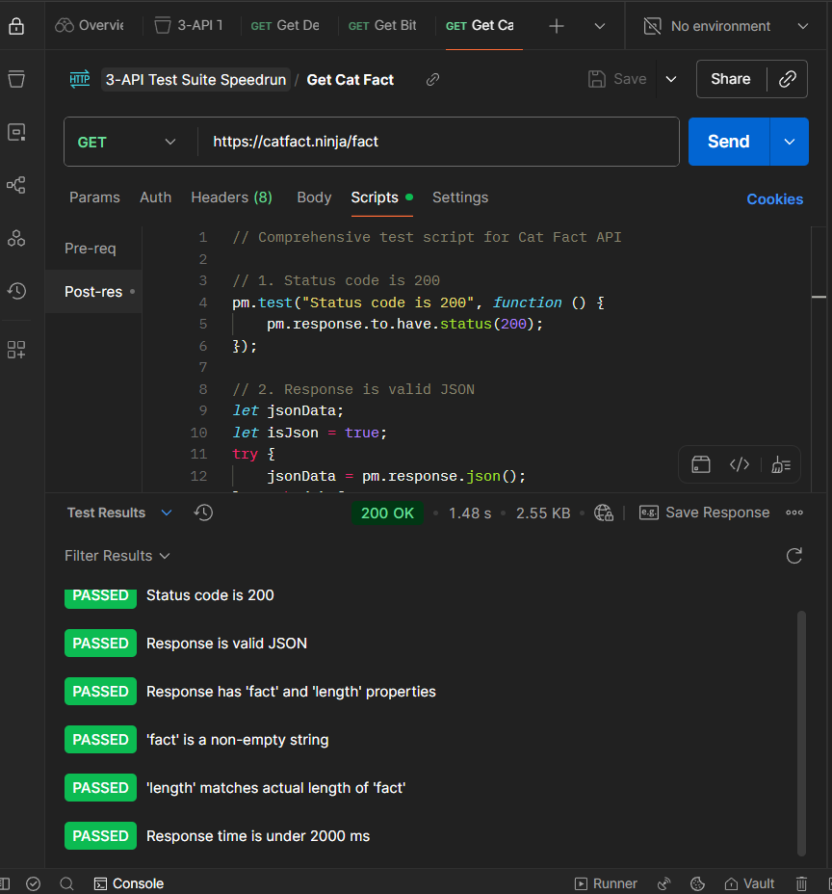832x894 pixels.
Task: Select the Post-res script section
Action: click(x=93, y=291)
